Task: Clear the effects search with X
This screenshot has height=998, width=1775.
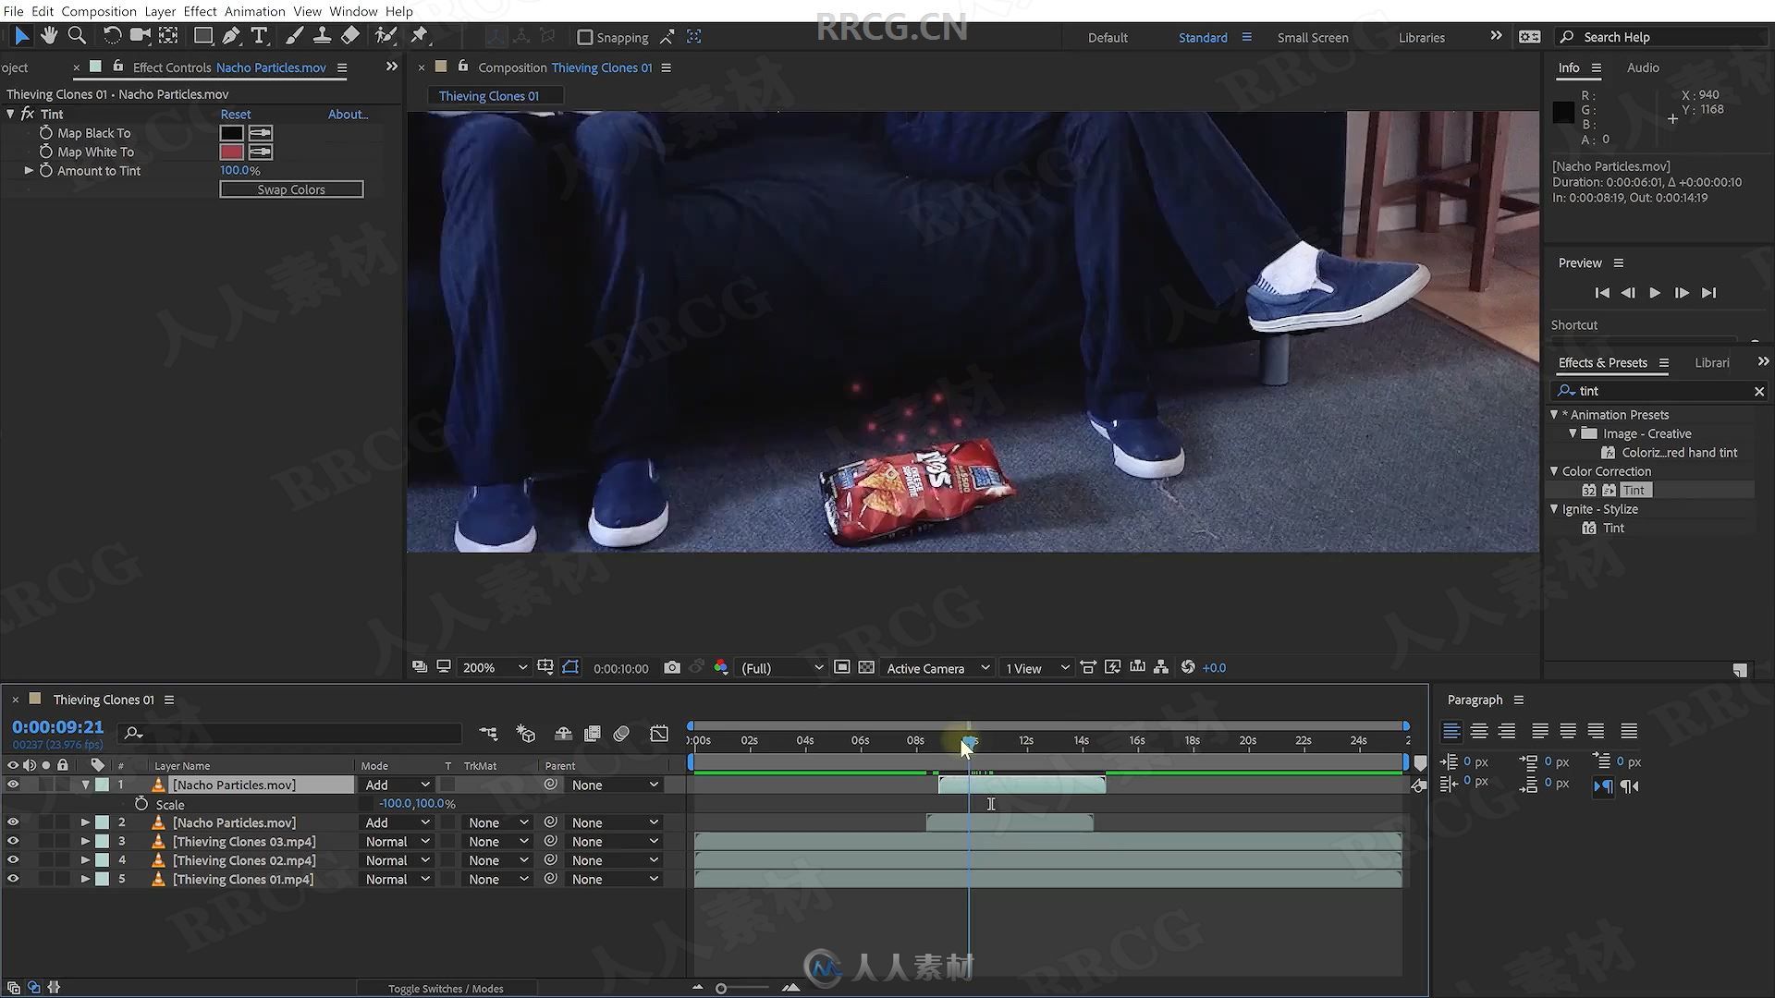Action: tap(1759, 391)
